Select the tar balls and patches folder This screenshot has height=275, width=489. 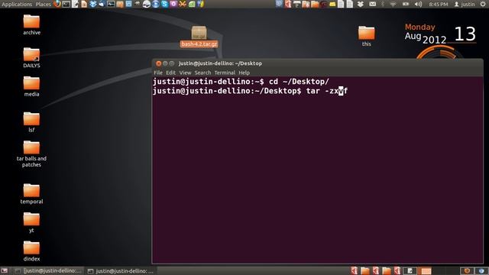[31, 154]
